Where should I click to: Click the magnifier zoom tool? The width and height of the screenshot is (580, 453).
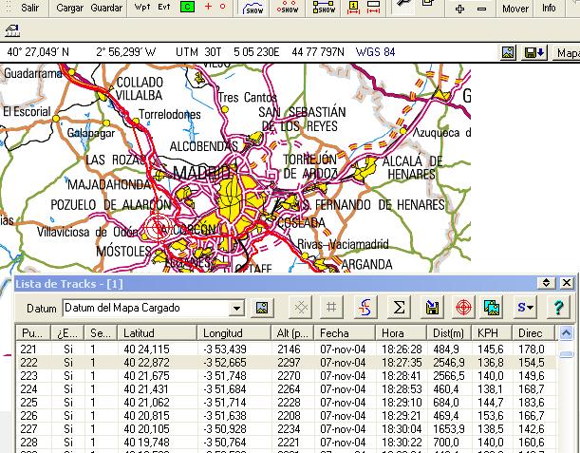403,4
